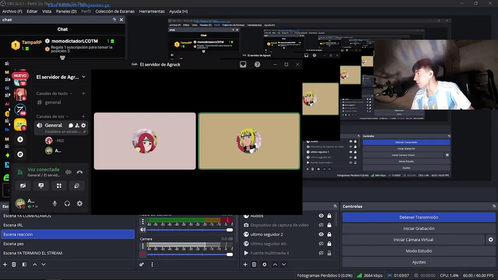Open Discord noise suppression waveform icon
498x280 pixels.
coord(68,172)
